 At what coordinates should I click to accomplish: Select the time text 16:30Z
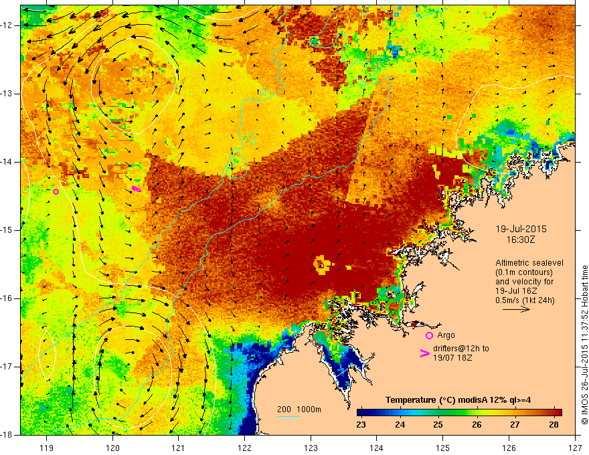click(x=520, y=240)
